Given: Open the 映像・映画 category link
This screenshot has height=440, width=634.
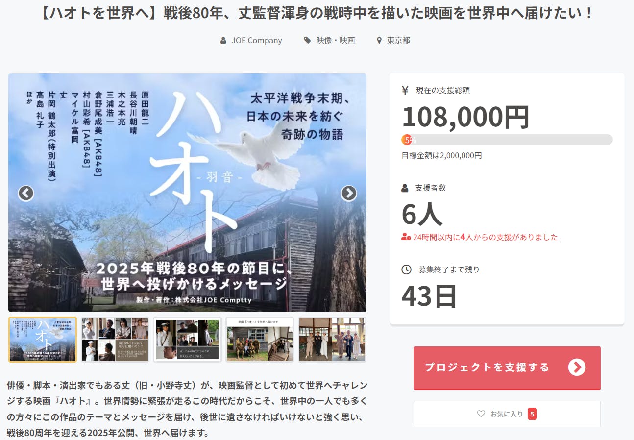Looking at the screenshot, I should pyautogui.click(x=336, y=41).
